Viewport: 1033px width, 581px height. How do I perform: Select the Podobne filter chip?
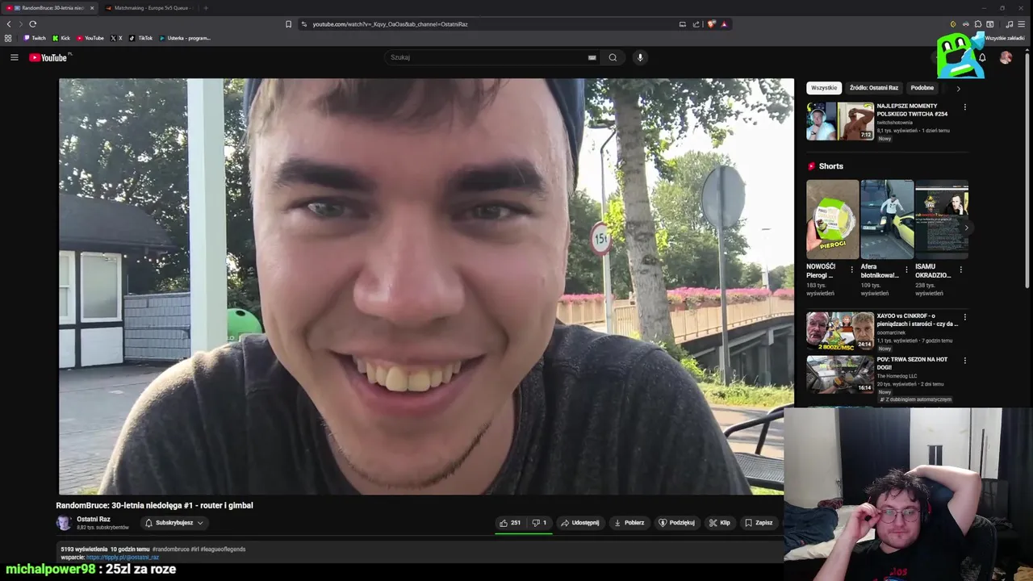922,88
